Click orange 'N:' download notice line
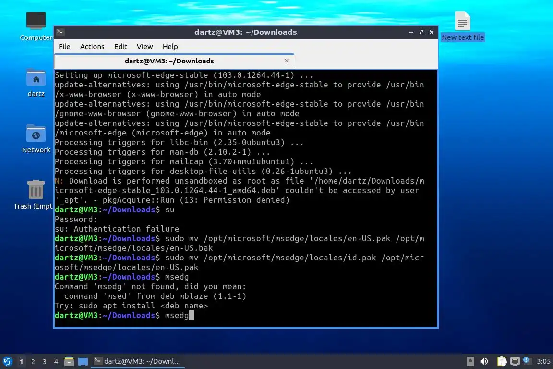Viewport: 553px width, 369px height. click(x=239, y=181)
